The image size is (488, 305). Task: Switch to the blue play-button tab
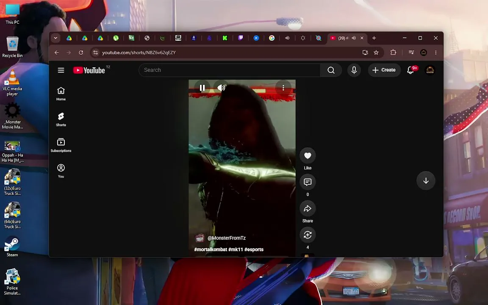pyautogui.click(x=256, y=38)
